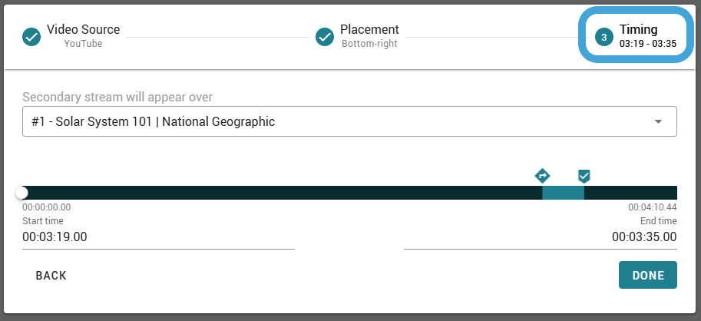This screenshot has height=321, width=701.
Task: Click the end marker checkmark icon
Action: tap(584, 176)
